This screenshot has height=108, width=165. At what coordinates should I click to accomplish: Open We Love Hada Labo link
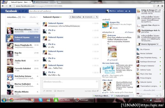[x=111, y=63]
